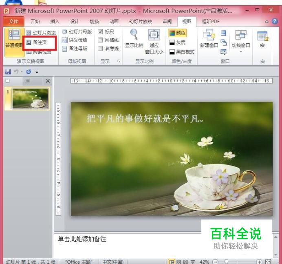Open the Foxit PDF (福昕PDF) tab

point(211,22)
